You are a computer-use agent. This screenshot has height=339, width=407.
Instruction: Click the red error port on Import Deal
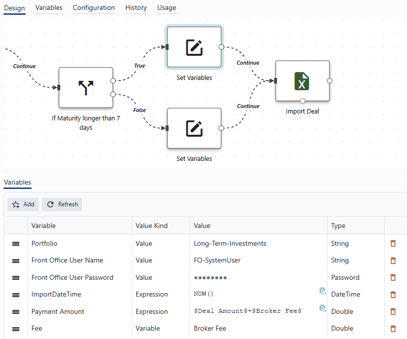(x=302, y=101)
